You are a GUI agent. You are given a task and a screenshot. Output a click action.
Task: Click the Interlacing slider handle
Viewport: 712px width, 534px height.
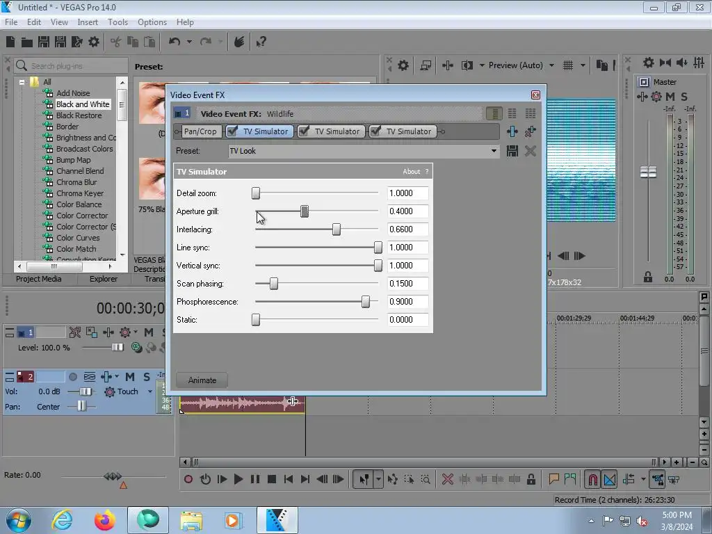pos(336,229)
